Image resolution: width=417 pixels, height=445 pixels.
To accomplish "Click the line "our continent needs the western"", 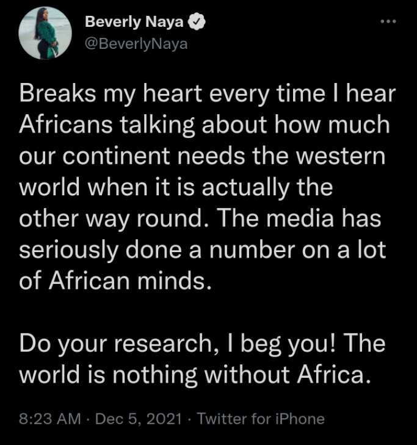I will click(x=203, y=154).
